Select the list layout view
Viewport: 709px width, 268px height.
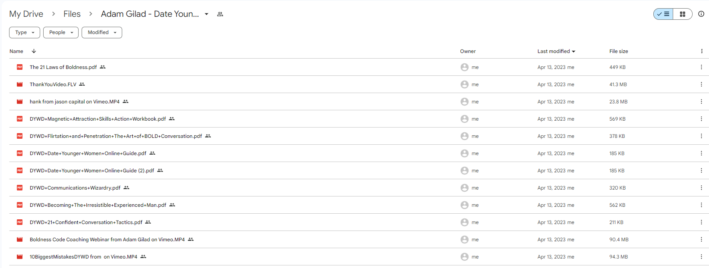coord(664,14)
